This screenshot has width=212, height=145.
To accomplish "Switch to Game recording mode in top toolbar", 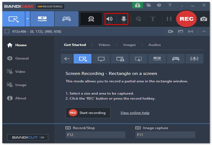I will [67, 19].
